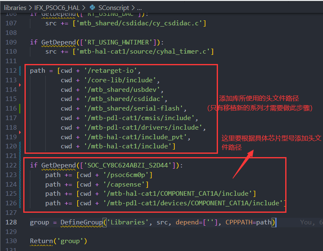
Task: Click the green added-line marker at line 116
Action: click(x=20, y=108)
